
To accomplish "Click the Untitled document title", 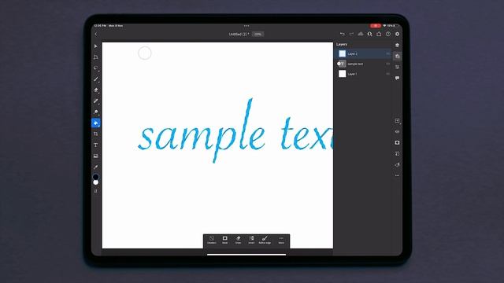I will click(239, 34).
